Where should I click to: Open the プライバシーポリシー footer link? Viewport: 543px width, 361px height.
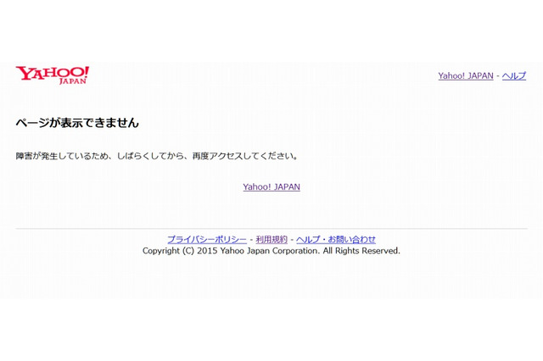pos(207,239)
